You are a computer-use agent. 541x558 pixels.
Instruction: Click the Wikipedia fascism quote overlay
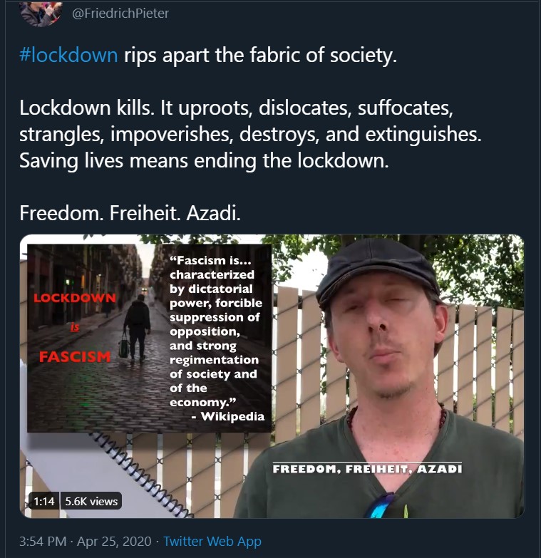(x=217, y=338)
